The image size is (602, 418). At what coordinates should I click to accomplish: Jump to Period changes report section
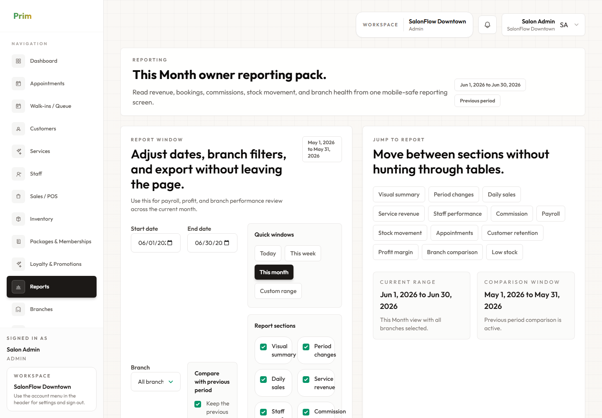(454, 194)
